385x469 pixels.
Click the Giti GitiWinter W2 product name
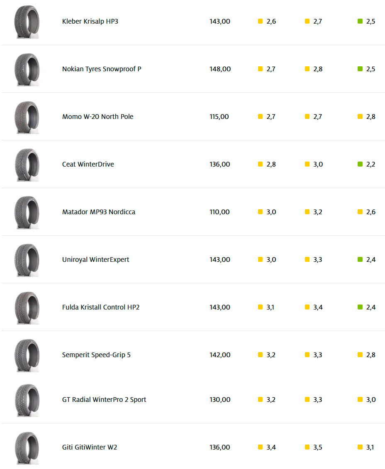click(x=90, y=447)
